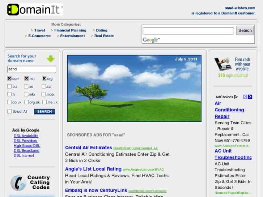
Task: Open the Central Air Estimates ad link
Action: [x=88, y=147]
